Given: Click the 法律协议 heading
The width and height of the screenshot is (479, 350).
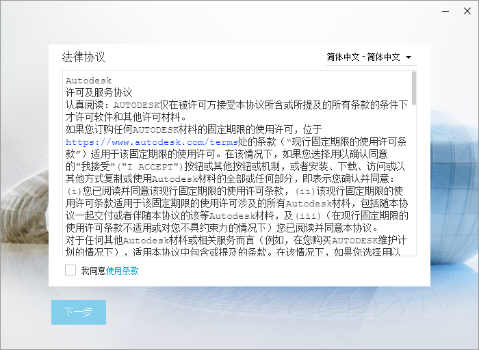Looking at the screenshot, I should point(83,57).
